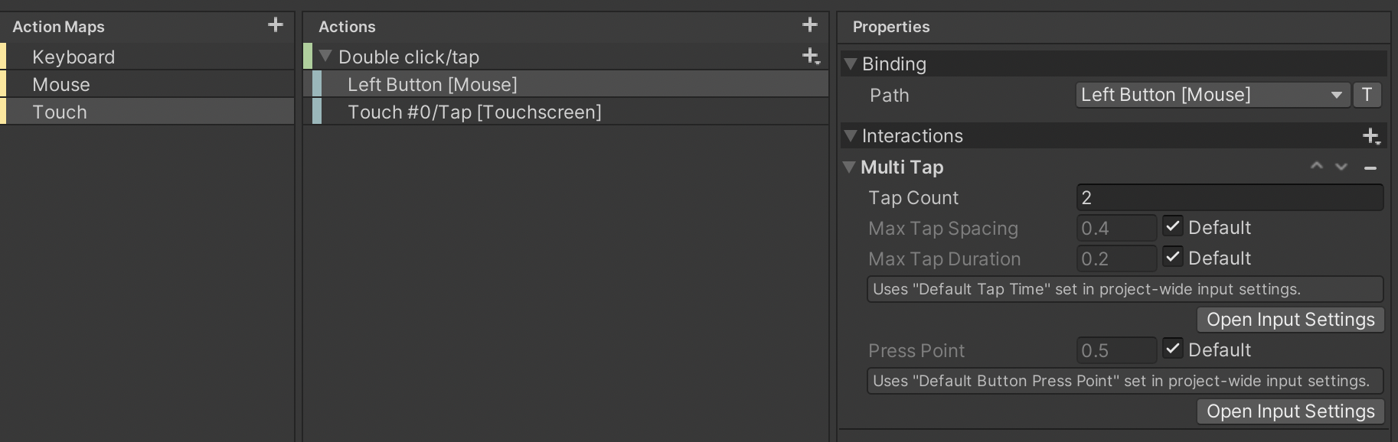Add binding to Double click/tap action
The height and width of the screenshot is (442, 1398).
point(811,56)
